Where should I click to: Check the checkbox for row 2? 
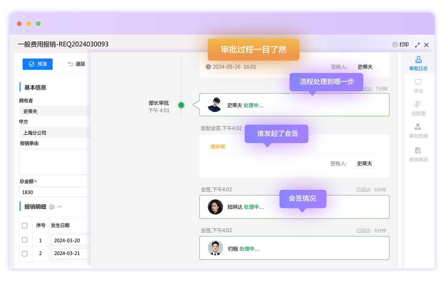point(25,254)
